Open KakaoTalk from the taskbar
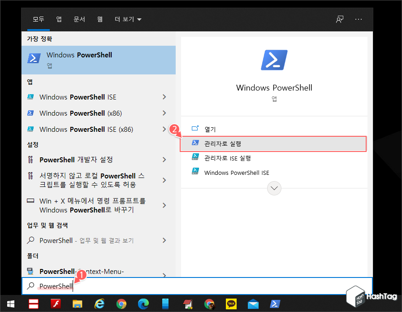The height and width of the screenshot is (312, 402). (x=231, y=304)
